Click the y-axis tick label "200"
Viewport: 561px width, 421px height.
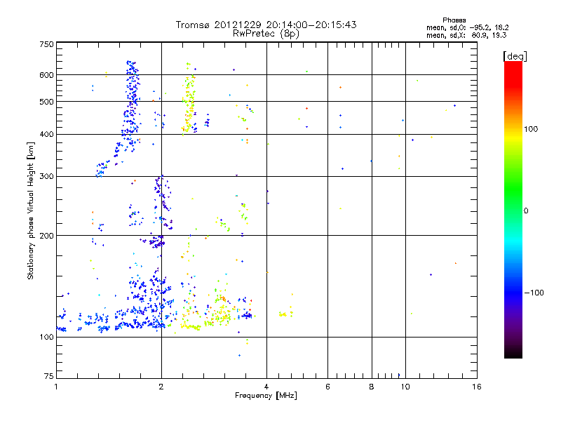tap(46, 236)
